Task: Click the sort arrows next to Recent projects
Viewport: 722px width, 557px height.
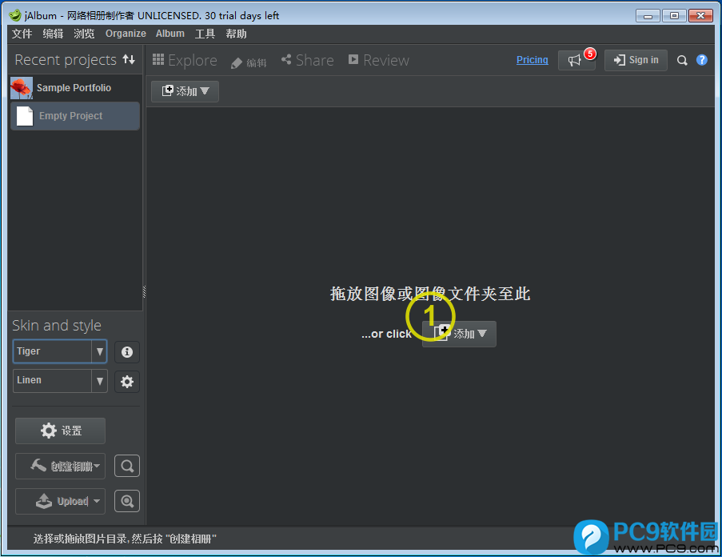Action: click(129, 59)
